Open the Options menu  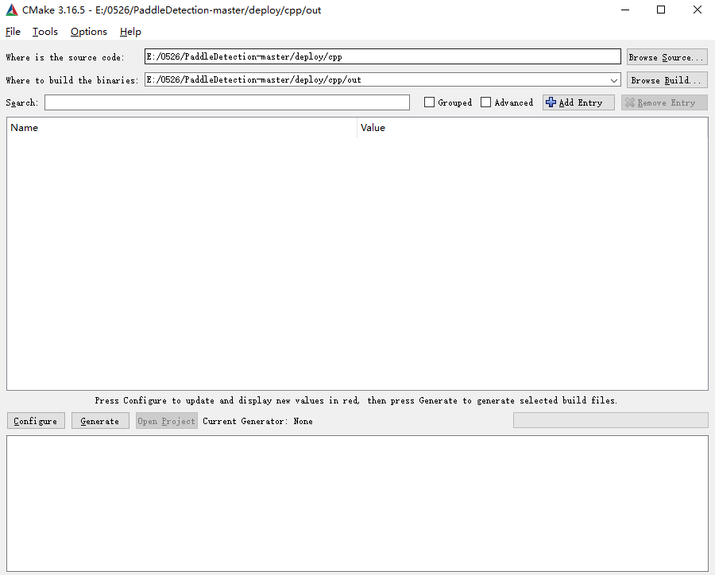tap(89, 32)
